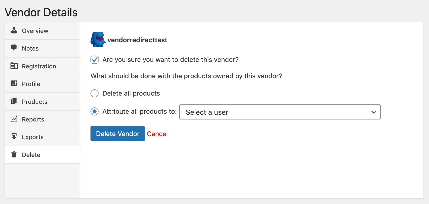Open the Select a user dropdown

(280, 112)
